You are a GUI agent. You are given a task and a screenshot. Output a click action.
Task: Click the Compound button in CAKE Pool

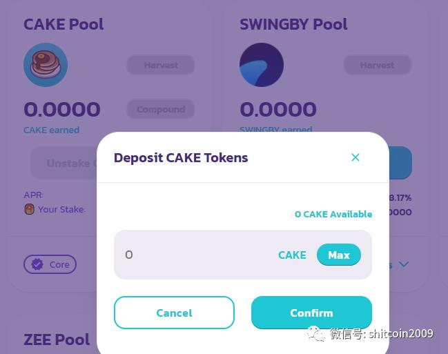click(x=161, y=109)
